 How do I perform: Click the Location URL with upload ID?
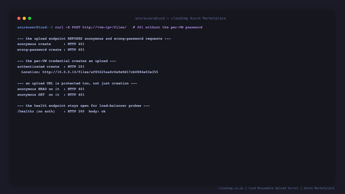click(100, 72)
